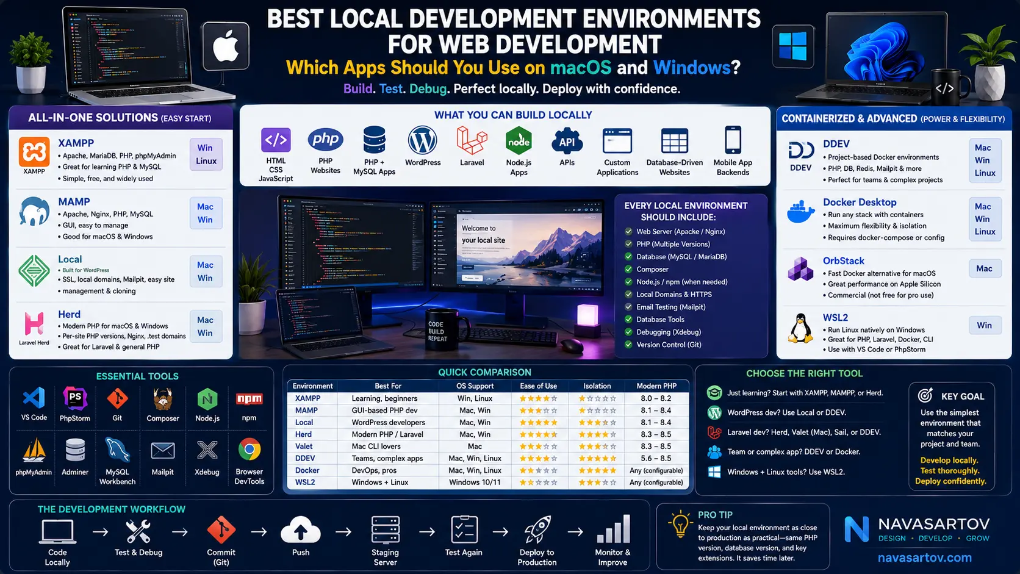Click the Local green diamond icon
The height and width of the screenshot is (574, 1020).
click(34, 271)
